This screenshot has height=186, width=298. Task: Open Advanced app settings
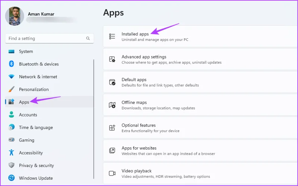[200, 59]
